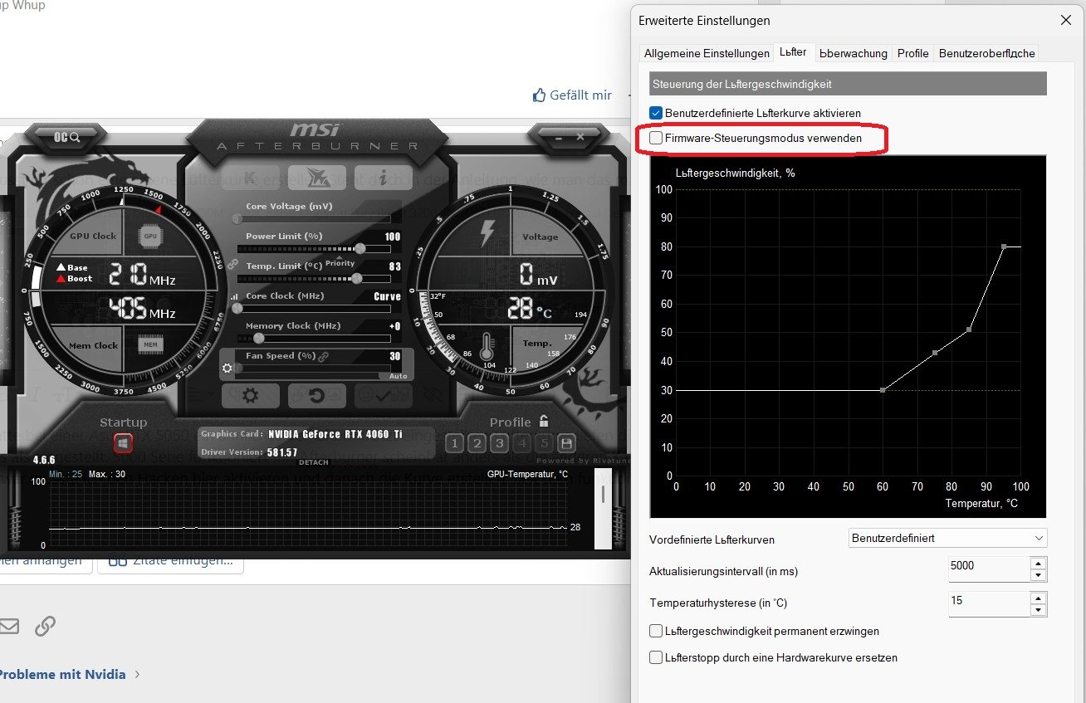Select profile slot 3

[x=499, y=443]
